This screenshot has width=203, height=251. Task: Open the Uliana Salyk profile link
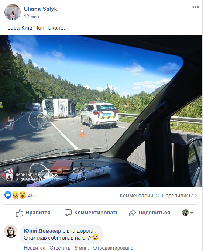pos(41,9)
